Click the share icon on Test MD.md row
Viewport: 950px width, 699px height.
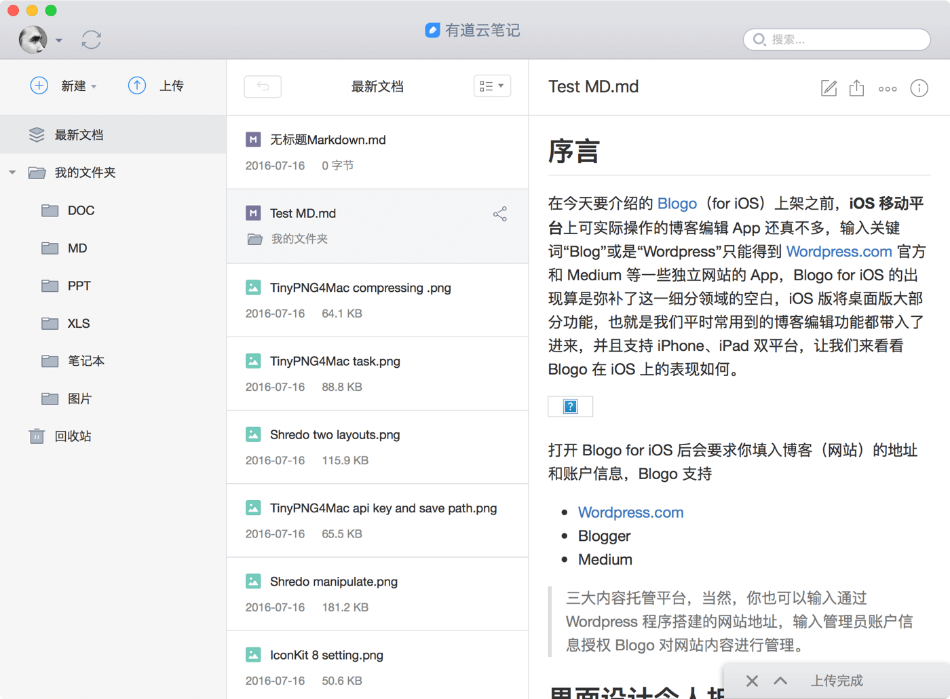(500, 214)
